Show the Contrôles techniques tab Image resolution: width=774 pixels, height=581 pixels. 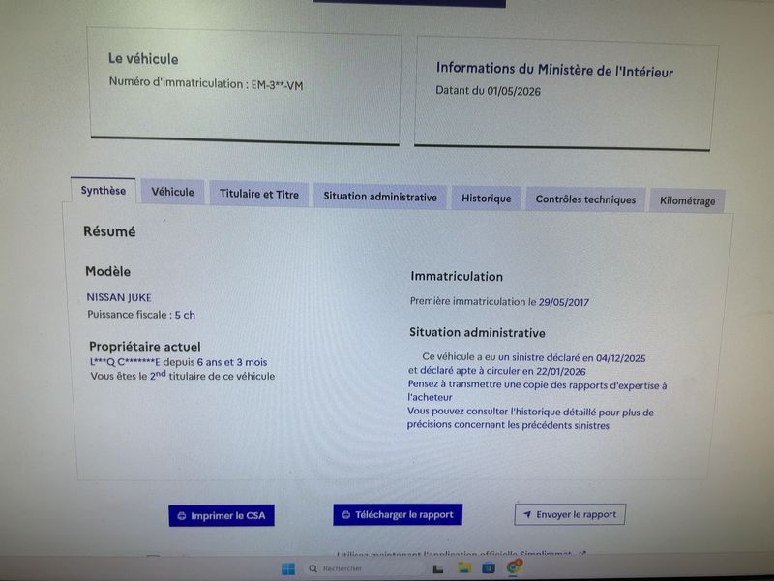585,199
